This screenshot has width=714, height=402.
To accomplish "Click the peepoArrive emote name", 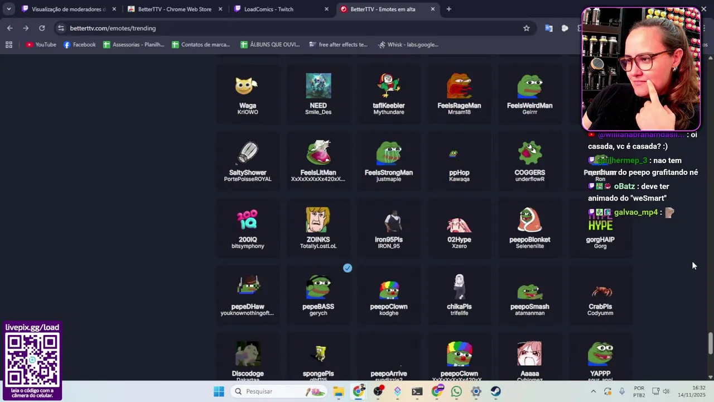I will tap(389, 374).
